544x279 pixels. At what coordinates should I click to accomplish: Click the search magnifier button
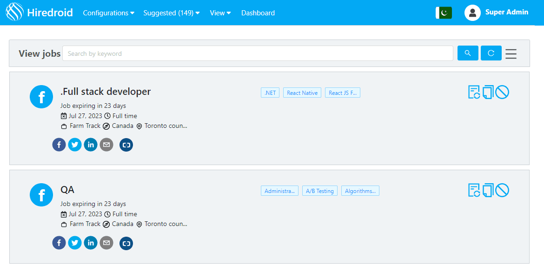click(x=468, y=53)
